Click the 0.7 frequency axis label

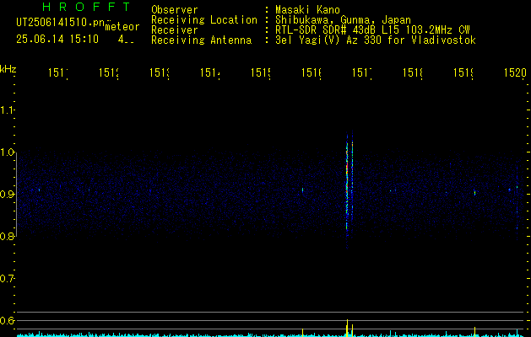pyautogui.click(x=7, y=279)
